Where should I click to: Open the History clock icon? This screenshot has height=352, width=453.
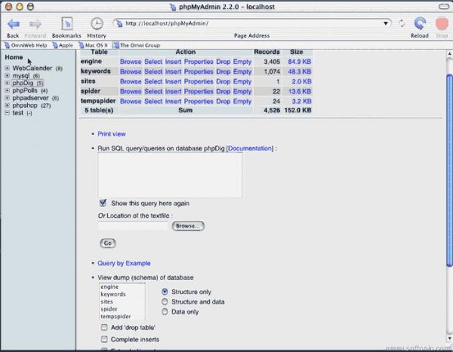[x=97, y=24]
